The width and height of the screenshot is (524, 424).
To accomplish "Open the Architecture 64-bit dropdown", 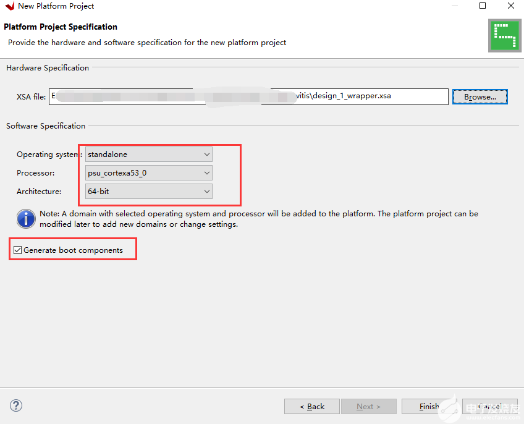I will pyautogui.click(x=148, y=192).
